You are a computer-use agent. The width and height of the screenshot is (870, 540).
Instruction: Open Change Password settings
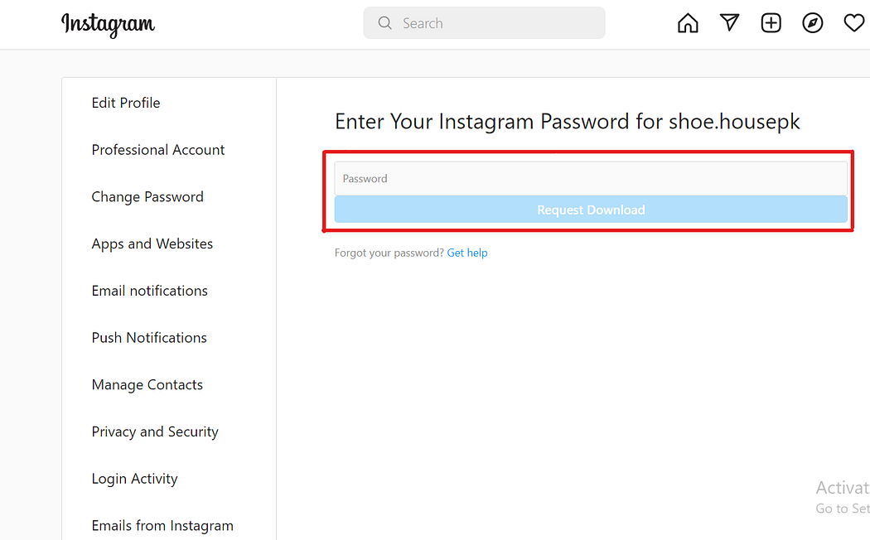(x=147, y=197)
